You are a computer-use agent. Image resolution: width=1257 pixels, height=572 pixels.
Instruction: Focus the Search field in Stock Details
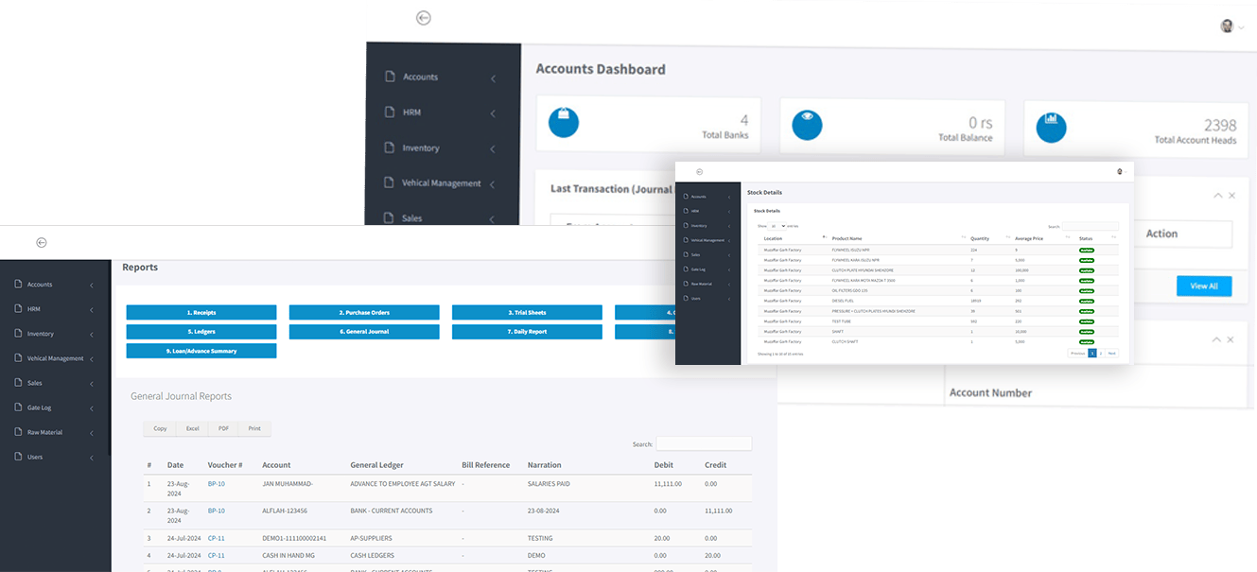(1091, 227)
